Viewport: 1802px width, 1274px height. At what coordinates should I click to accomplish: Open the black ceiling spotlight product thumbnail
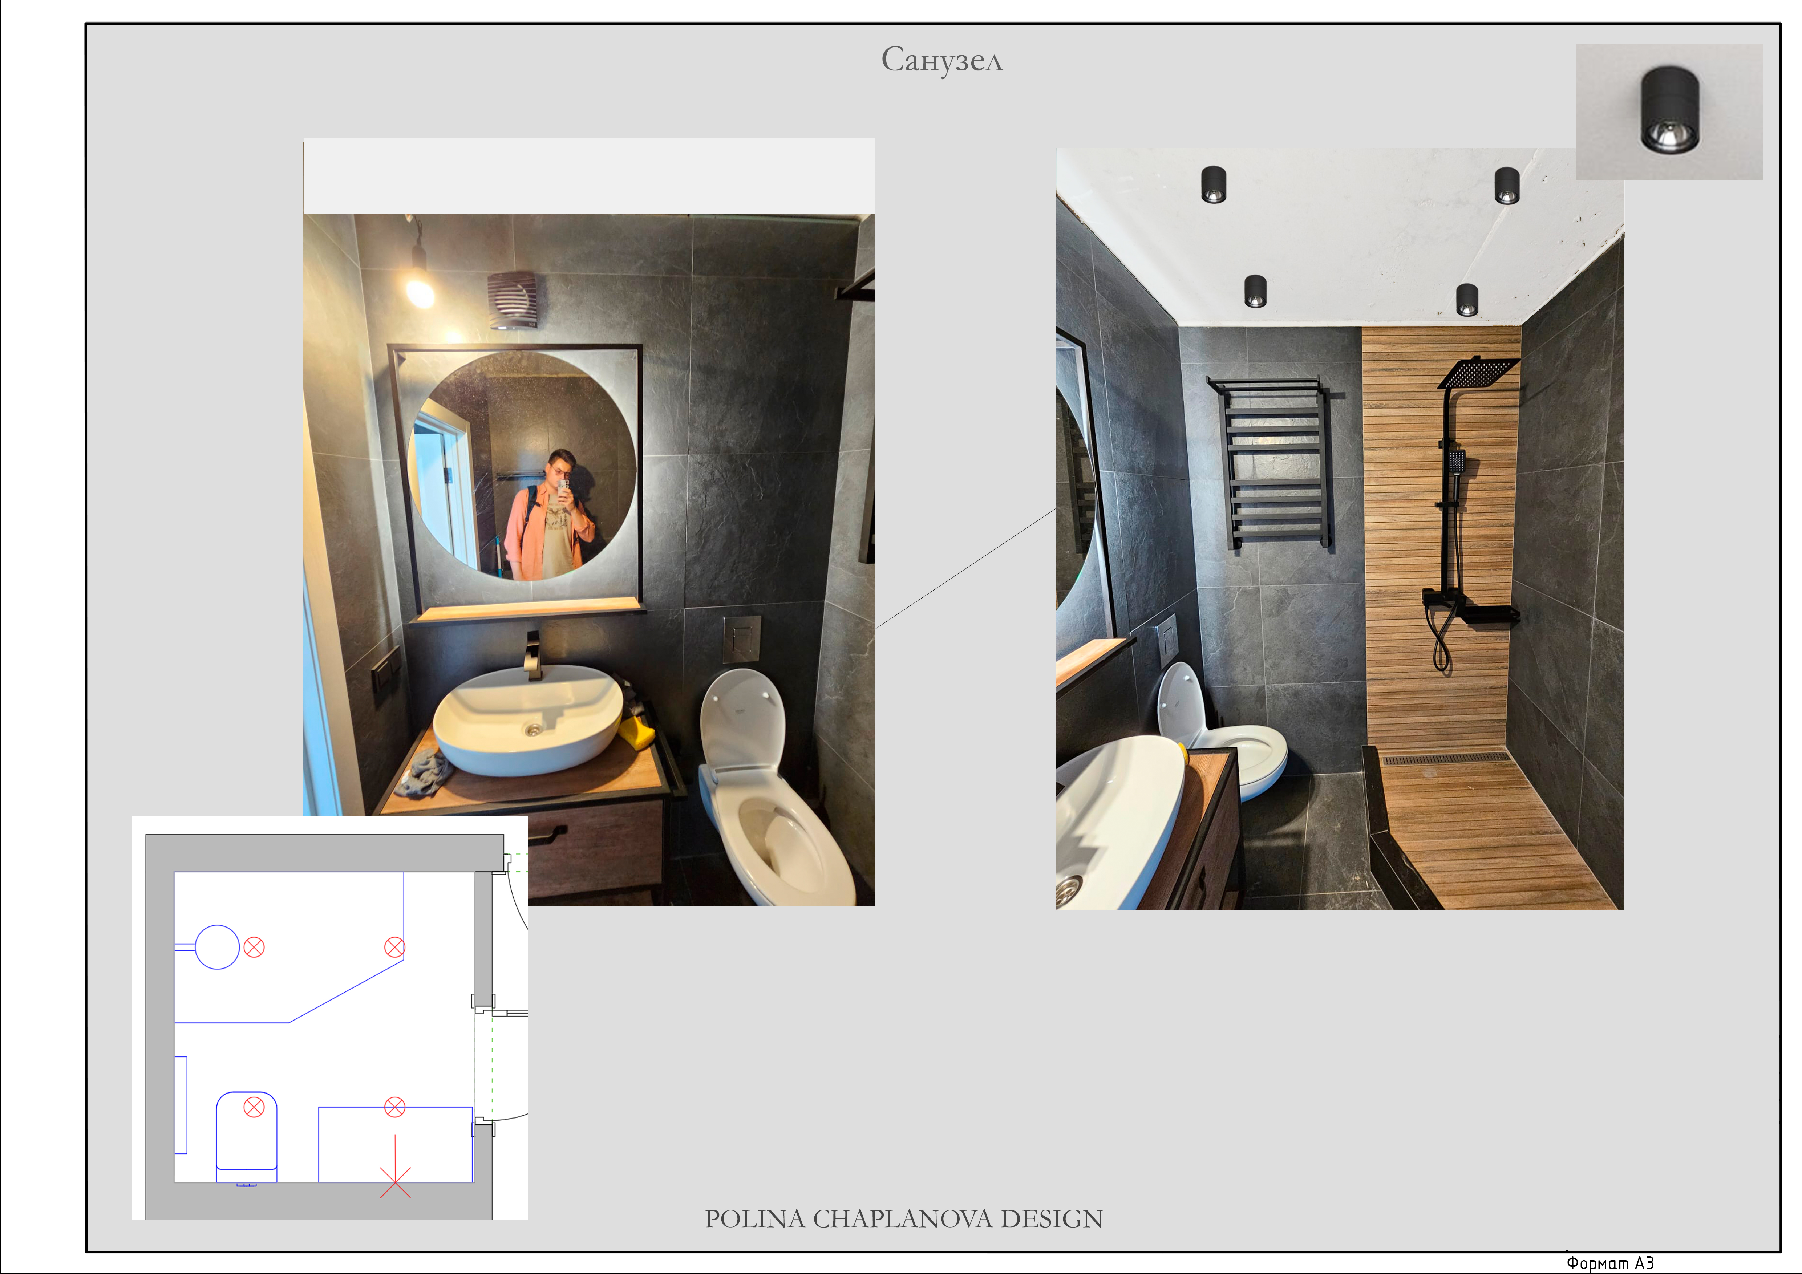(1669, 112)
